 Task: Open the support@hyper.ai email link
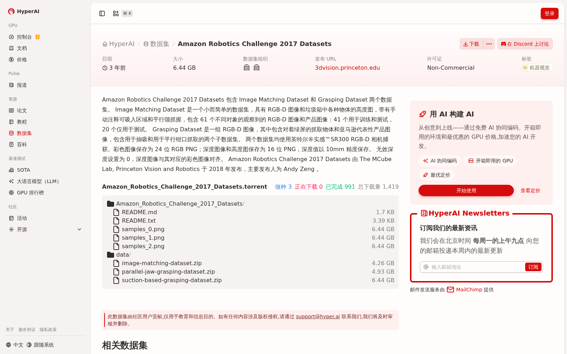(x=318, y=316)
